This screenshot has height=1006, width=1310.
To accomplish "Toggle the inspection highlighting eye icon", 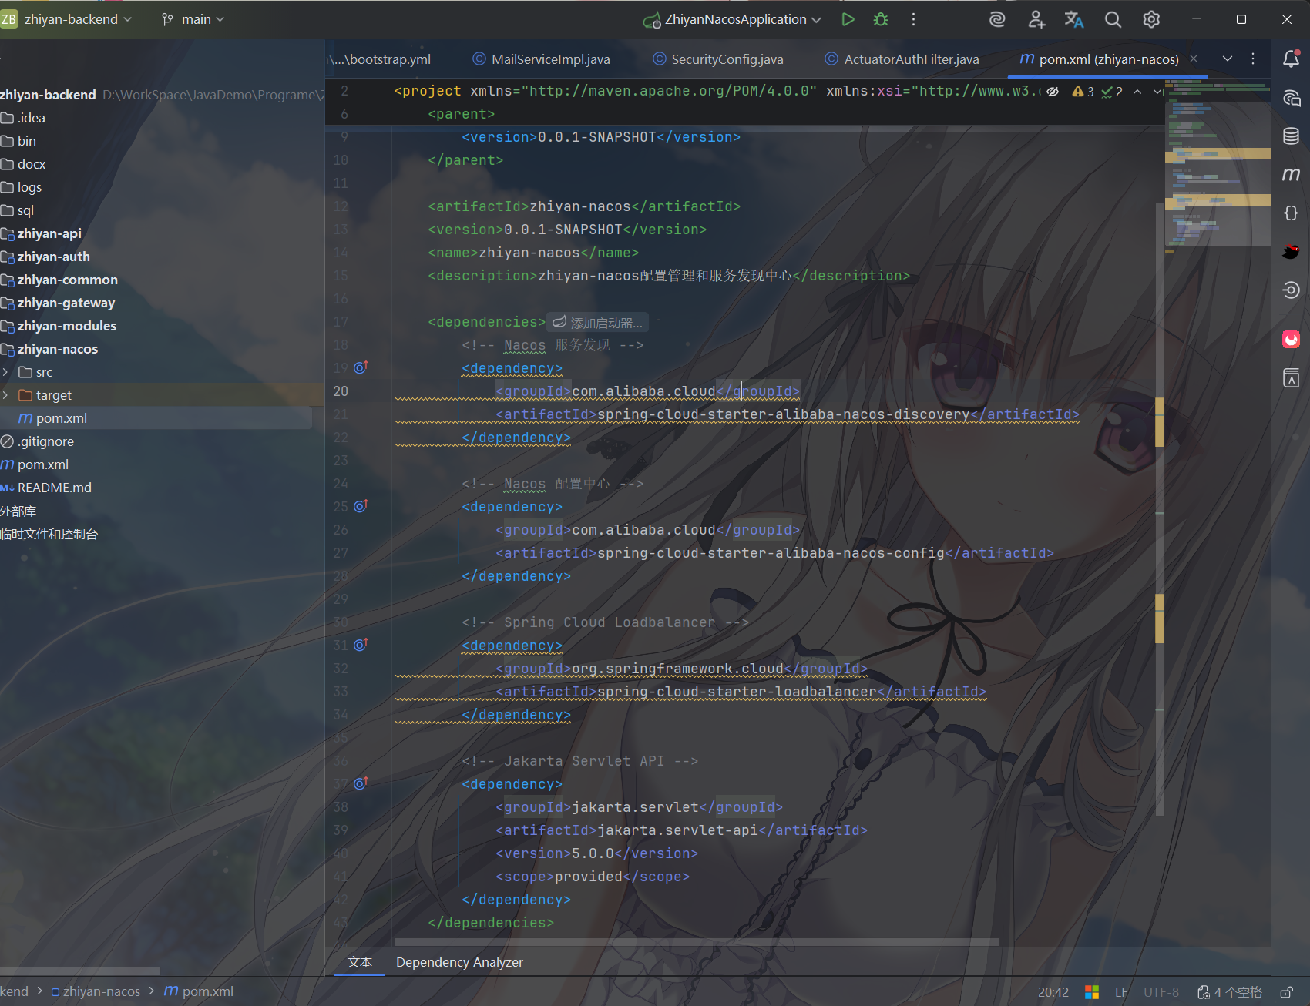I will (1053, 92).
